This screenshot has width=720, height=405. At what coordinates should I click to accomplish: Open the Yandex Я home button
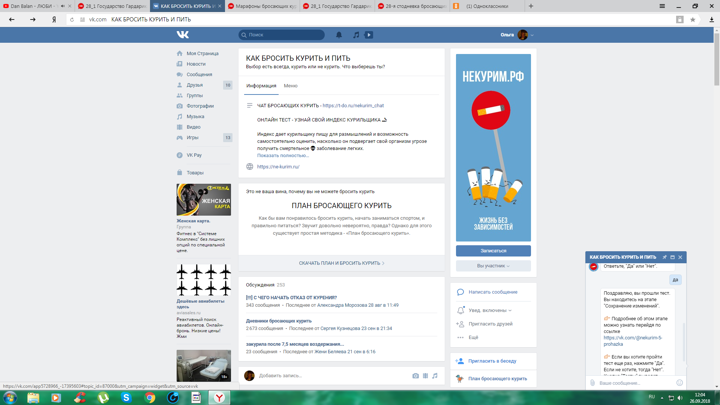[x=54, y=19]
